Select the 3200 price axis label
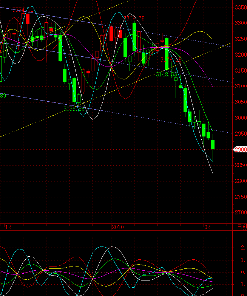 (241, 55)
